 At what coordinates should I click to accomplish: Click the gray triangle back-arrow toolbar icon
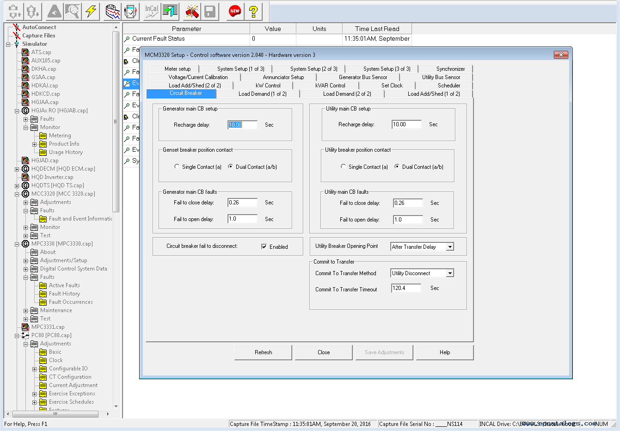tap(55, 11)
